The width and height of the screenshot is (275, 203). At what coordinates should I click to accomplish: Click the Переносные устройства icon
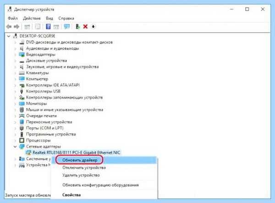pos(22,122)
